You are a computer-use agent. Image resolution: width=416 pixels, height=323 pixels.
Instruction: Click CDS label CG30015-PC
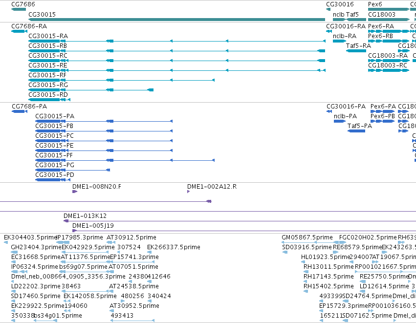tap(54, 136)
